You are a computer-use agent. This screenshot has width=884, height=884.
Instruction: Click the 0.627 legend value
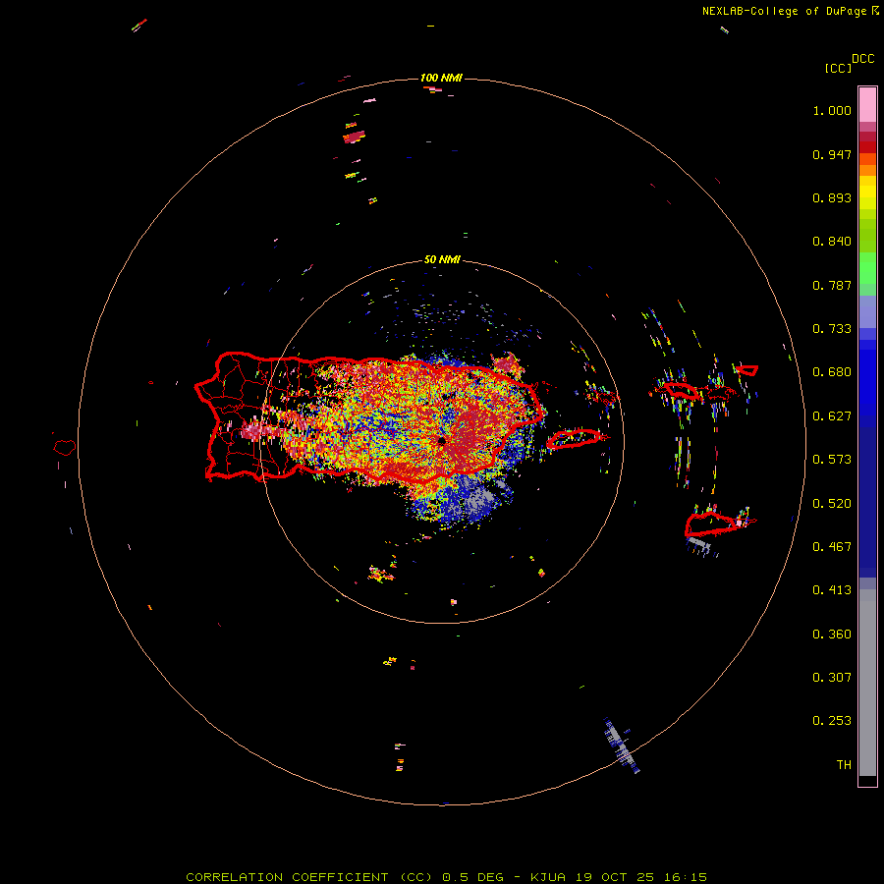[x=832, y=416]
